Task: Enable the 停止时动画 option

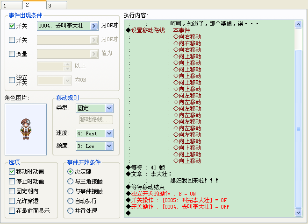Action: coord(12,182)
